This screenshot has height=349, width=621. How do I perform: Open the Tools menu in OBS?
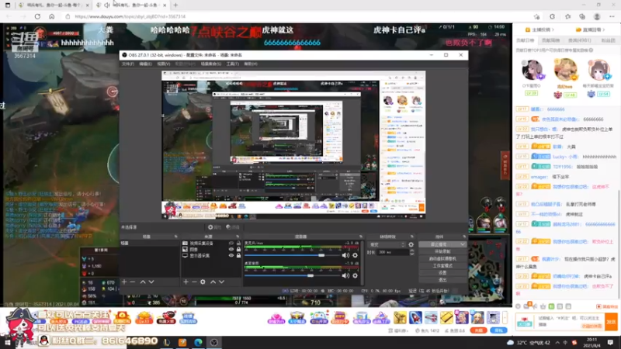coord(232,64)
